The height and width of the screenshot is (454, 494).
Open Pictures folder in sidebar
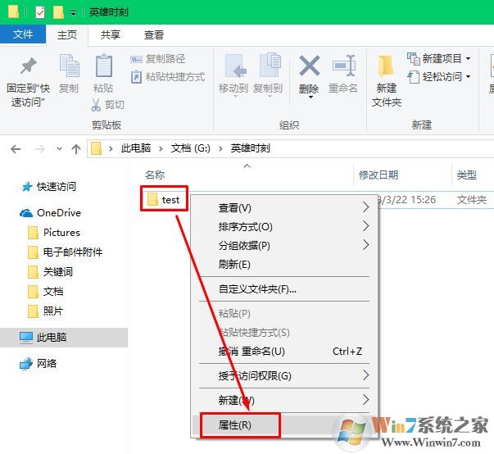[x=54, y=233]
